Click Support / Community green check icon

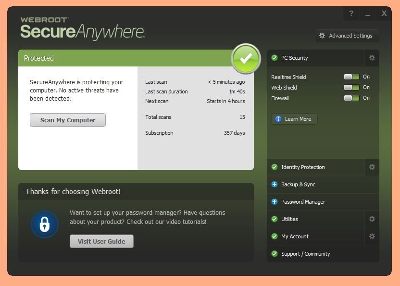pos(275,254)
